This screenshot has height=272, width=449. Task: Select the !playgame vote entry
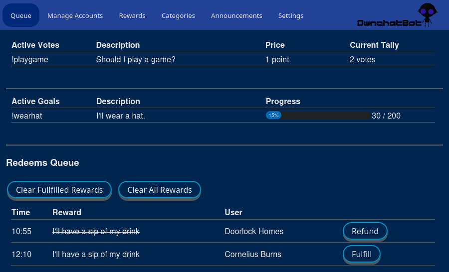(x=30, y=60)
